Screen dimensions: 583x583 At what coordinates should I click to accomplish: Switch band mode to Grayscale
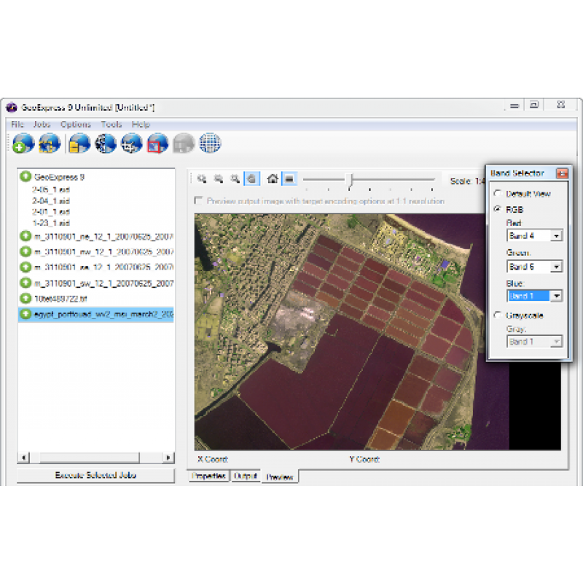coord(498,316)
